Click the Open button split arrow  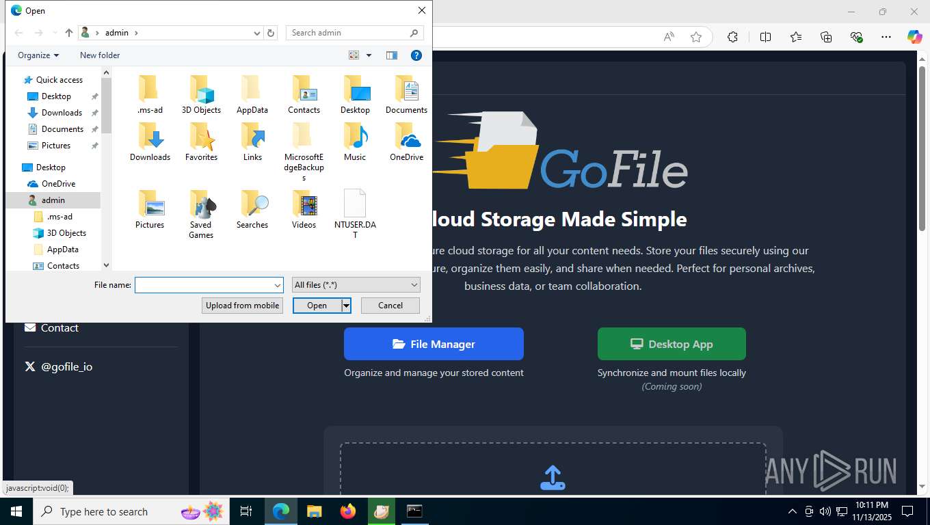click(347, 306)
